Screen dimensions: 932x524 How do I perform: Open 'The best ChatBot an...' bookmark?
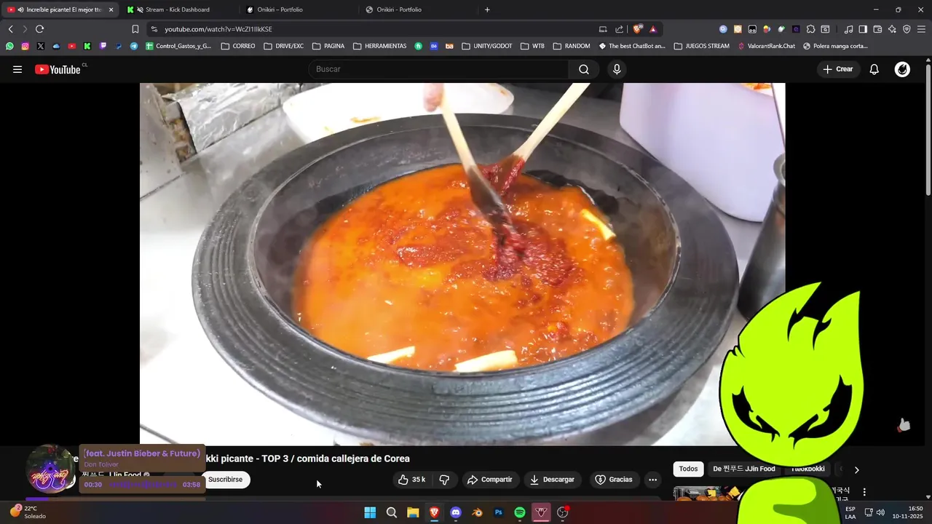[632, 46]
